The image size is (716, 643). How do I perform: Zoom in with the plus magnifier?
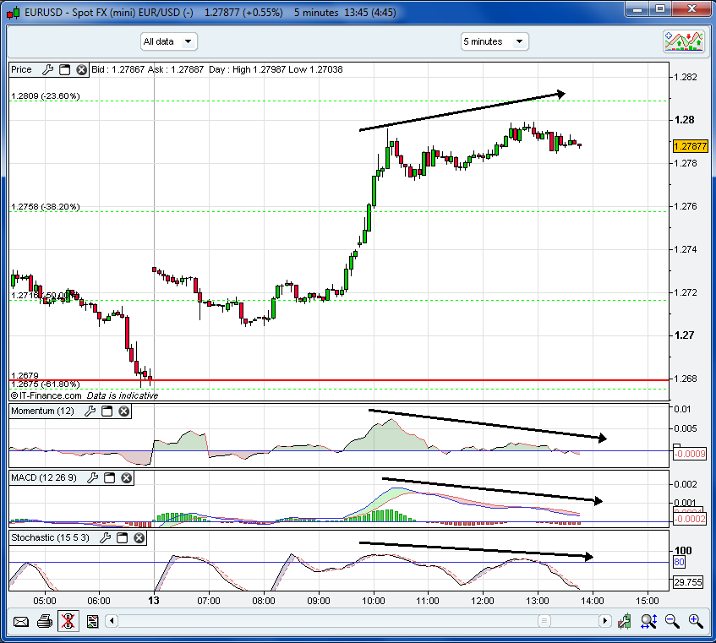[696, 621]
